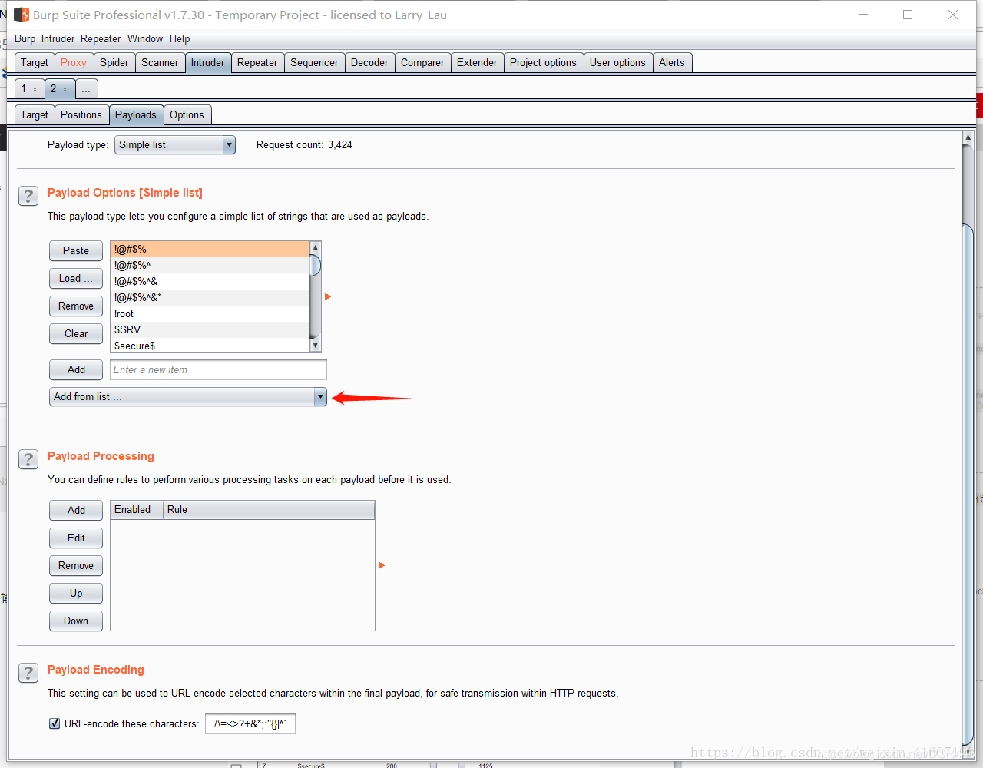Select highlighted payload entry !@#$%

210,249
